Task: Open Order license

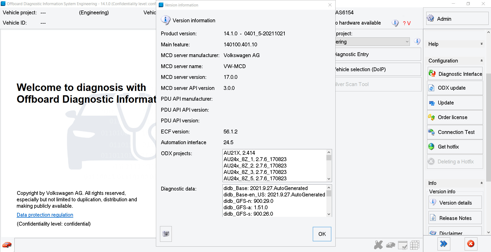Action: (455, 117)
